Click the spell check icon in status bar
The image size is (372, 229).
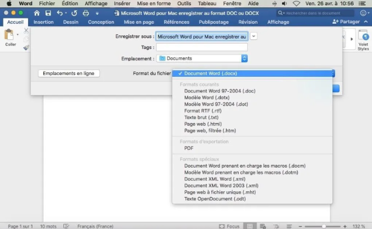coord(67,226)
